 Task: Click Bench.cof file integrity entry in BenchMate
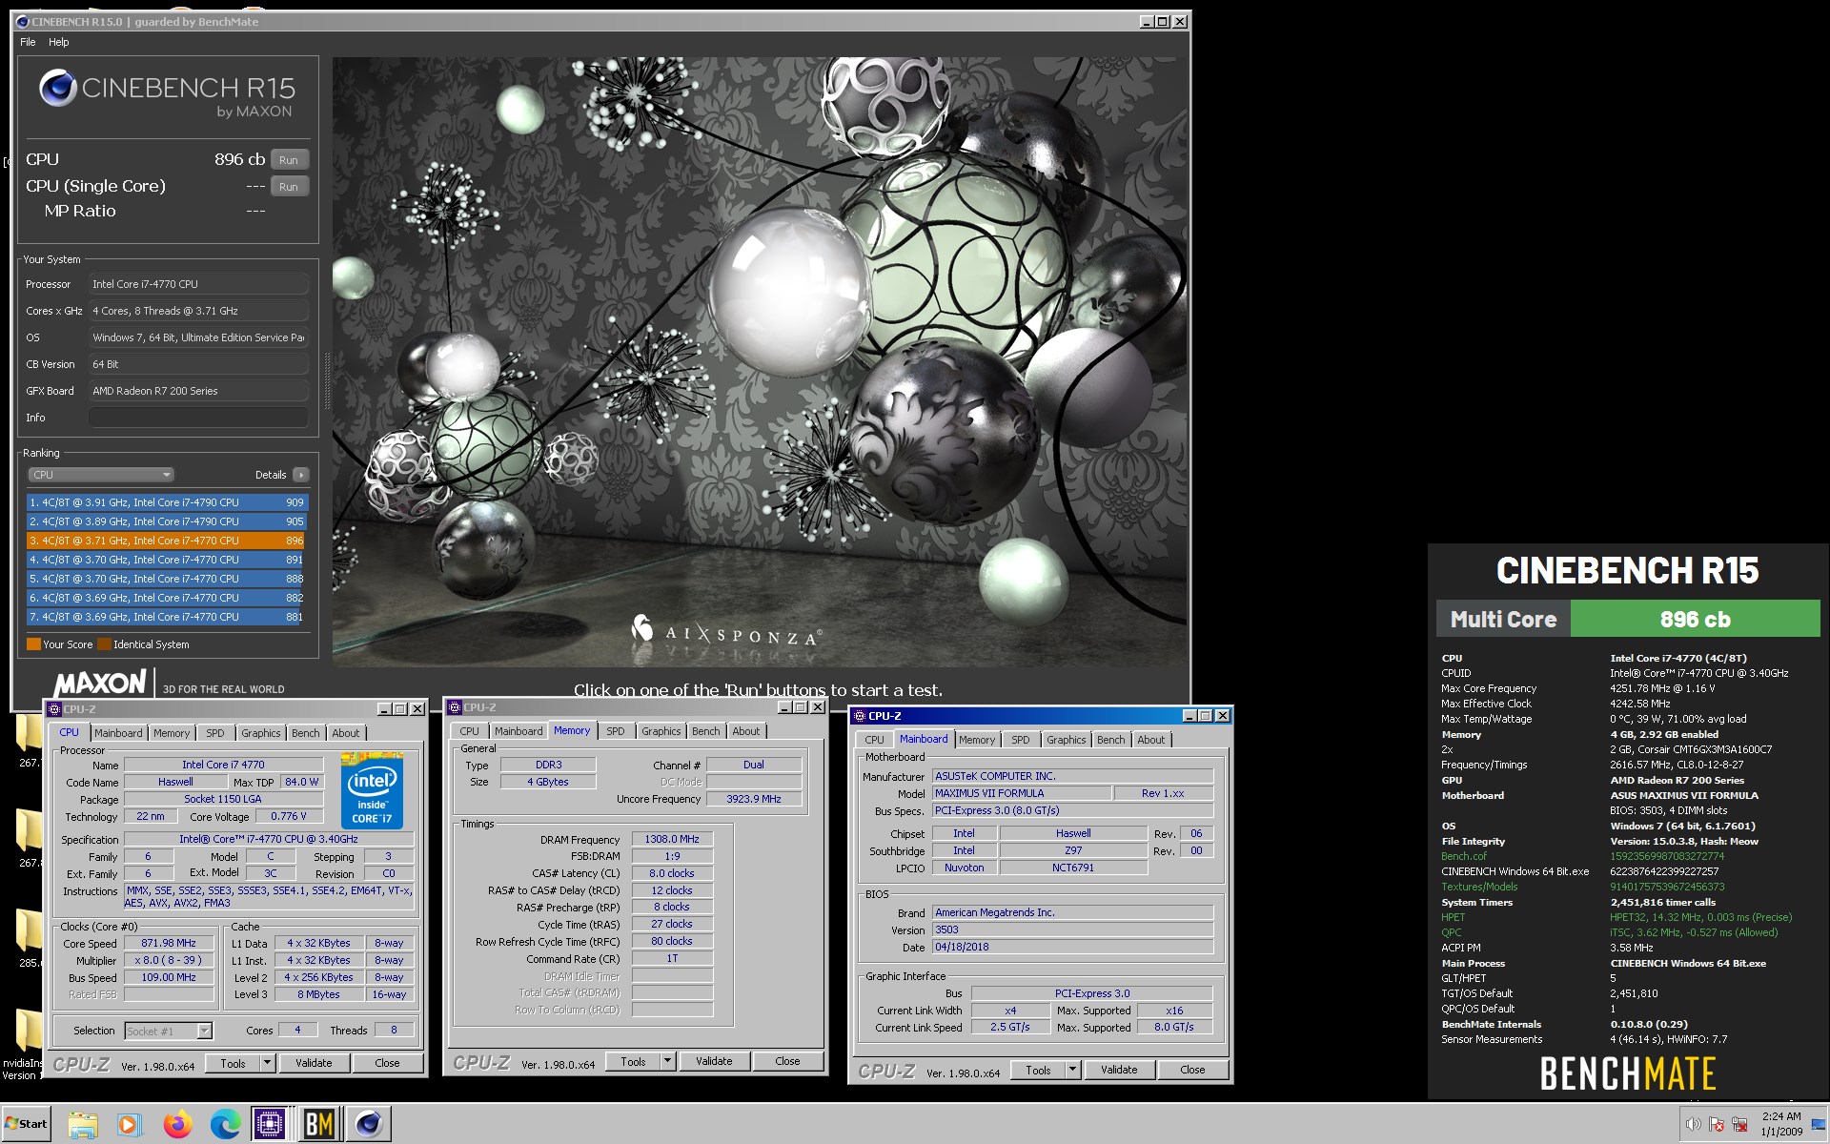pos(1463,856)
